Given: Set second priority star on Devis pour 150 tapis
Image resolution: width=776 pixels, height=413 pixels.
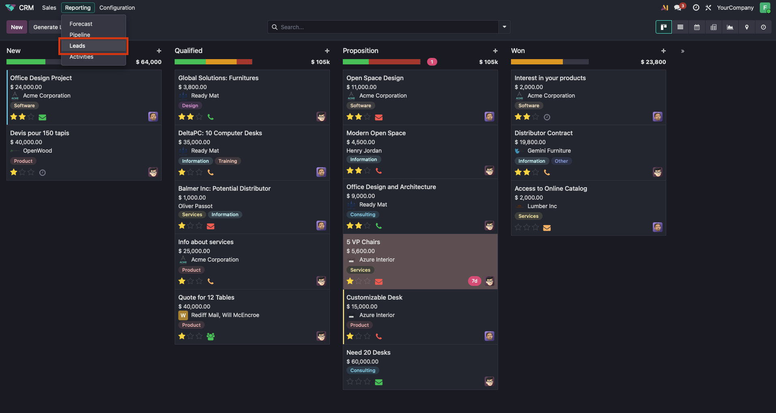Looking at the screenshot, I should click(x=22, y=172).
